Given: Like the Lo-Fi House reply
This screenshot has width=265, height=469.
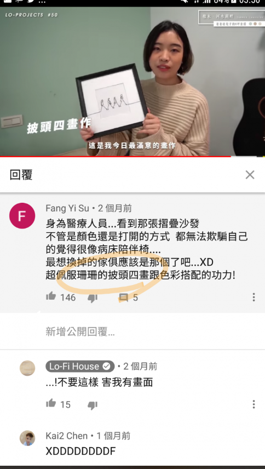Looking at the screenshot, I should click(x=51, y=403).
